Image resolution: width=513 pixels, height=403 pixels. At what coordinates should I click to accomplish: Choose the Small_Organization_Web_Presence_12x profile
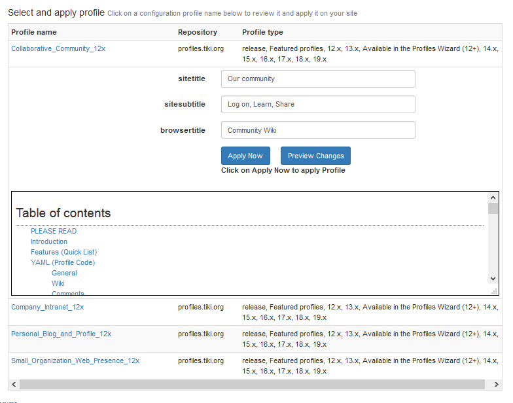click(x=75, y=360)
